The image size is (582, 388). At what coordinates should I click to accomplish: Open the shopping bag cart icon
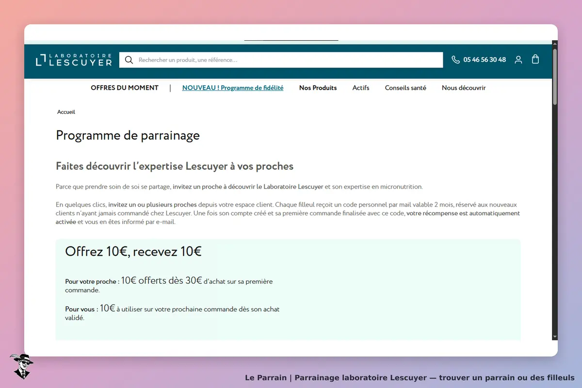[x=535, y=59]
